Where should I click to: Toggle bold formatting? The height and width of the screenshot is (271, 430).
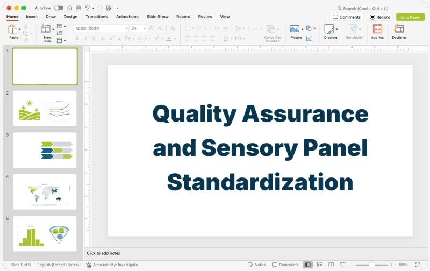(x=77, y=39)
